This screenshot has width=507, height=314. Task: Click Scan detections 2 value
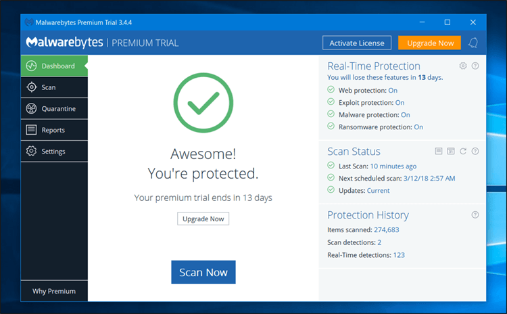coord(379,242)
